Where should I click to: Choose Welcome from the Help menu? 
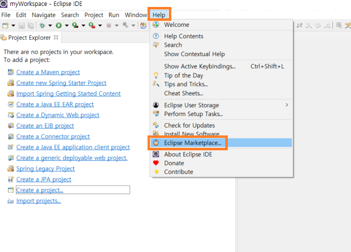(x=221, y=25)
